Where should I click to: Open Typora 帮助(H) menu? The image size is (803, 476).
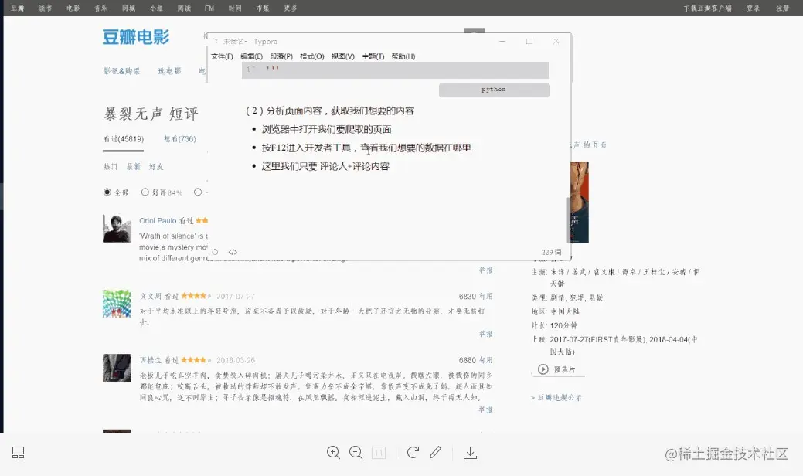point(403,56)
